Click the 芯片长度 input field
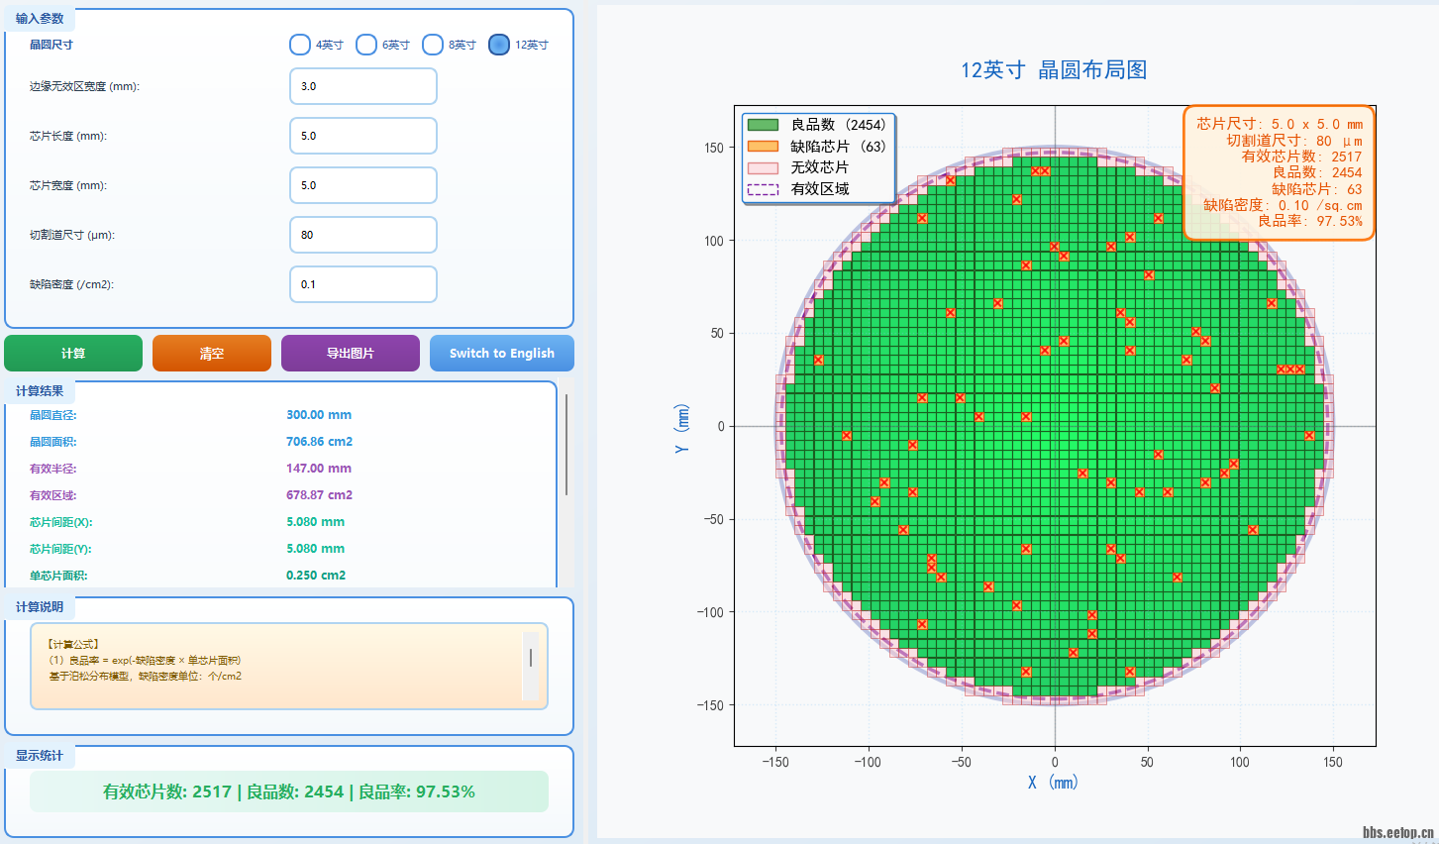The width and height of the screenshot is (1439, 844). [x=362, y=136]
